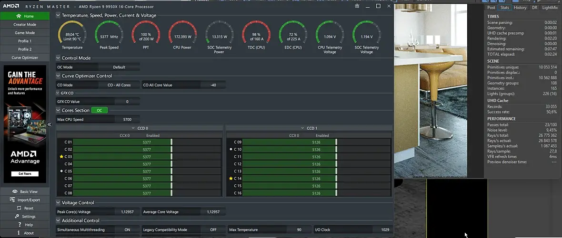Screen dimensions: 562x238
Task: Open the LightMix tab
Action: (550, 8)
